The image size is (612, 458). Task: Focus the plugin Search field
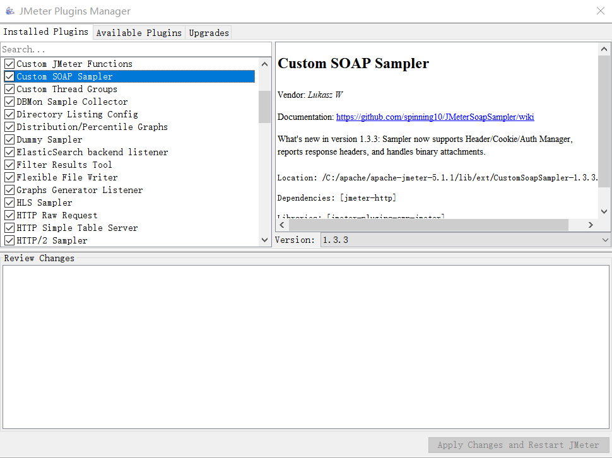coord(136,50)
